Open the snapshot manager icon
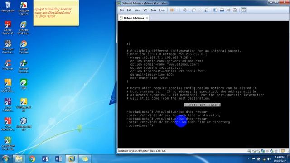The image size is (290, 163). [x=207, y=10]
